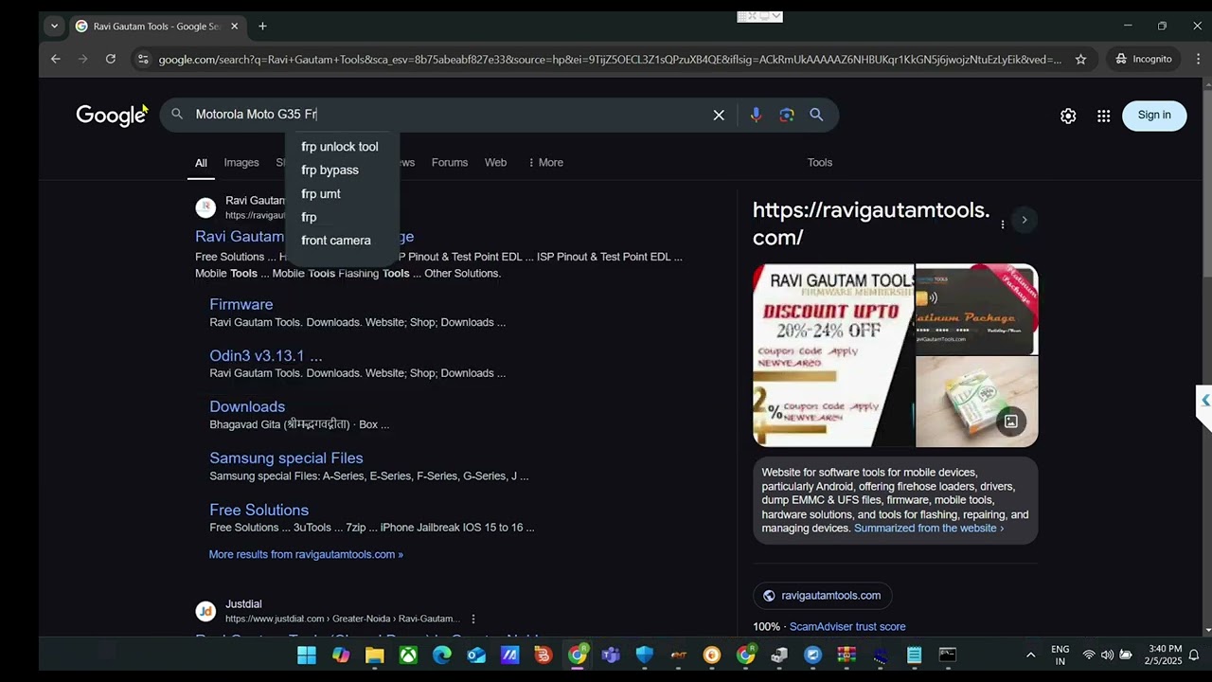The image size is (1212, 682).
Task: Bookmark this page with the star
Action: 1080,59
